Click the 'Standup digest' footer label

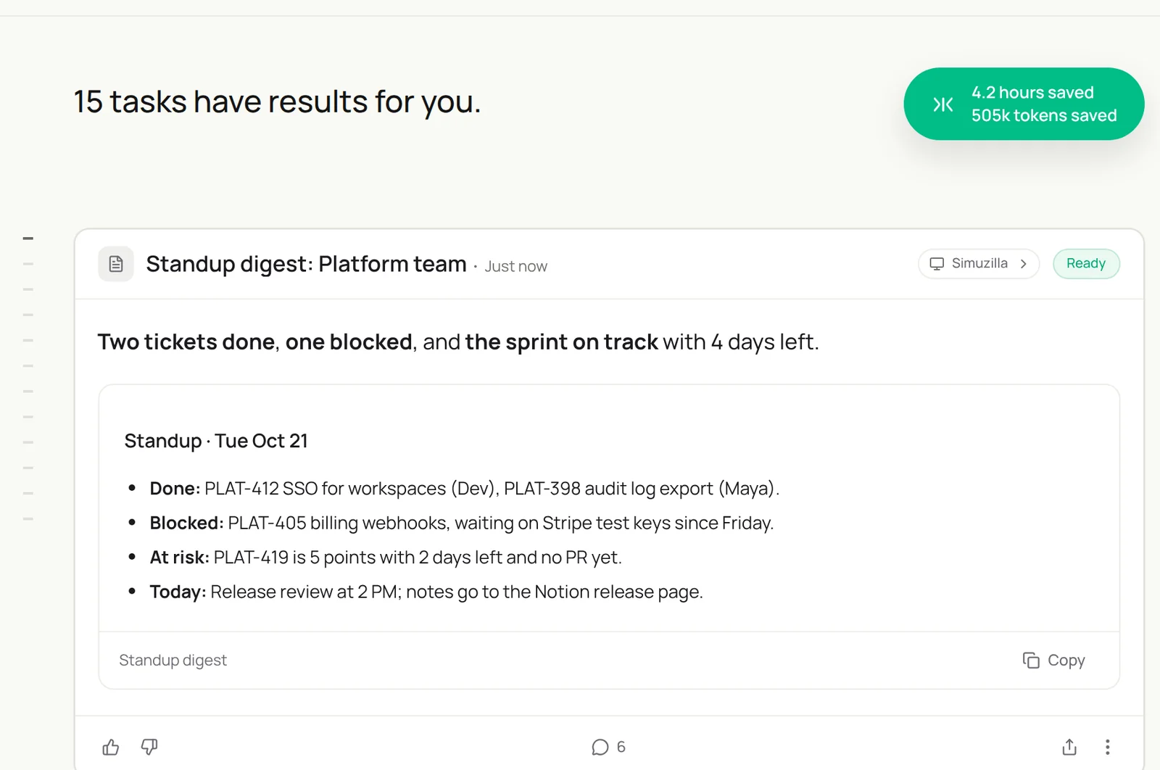(173, 660)
